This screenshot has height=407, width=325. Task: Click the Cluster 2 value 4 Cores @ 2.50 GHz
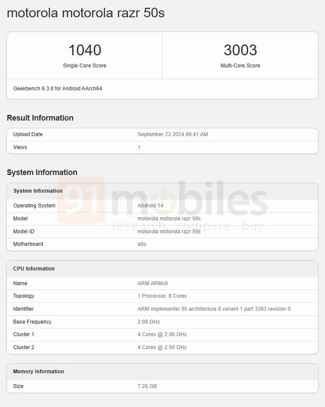point(162,347)
